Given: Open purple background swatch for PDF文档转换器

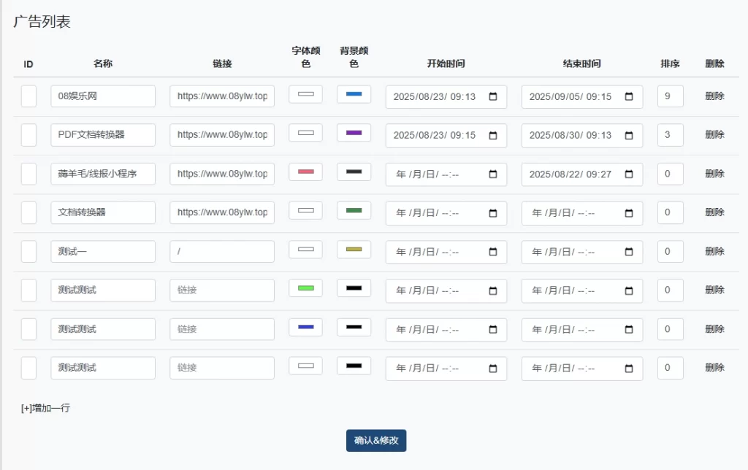Looking at the screenshot, I should coord(354,133).
